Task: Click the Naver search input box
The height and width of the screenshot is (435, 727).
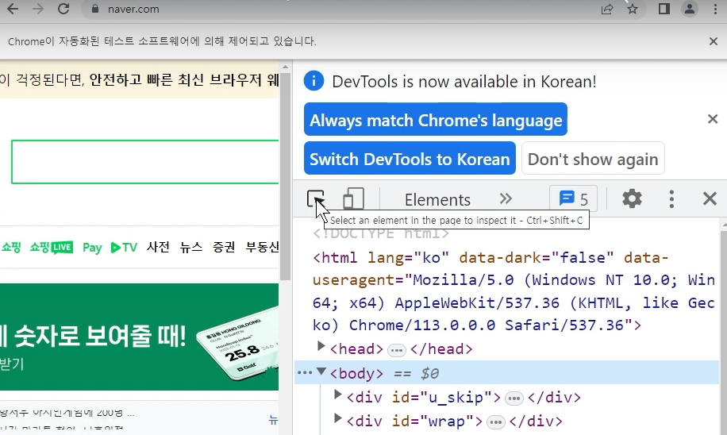Action: pos(145,162)
